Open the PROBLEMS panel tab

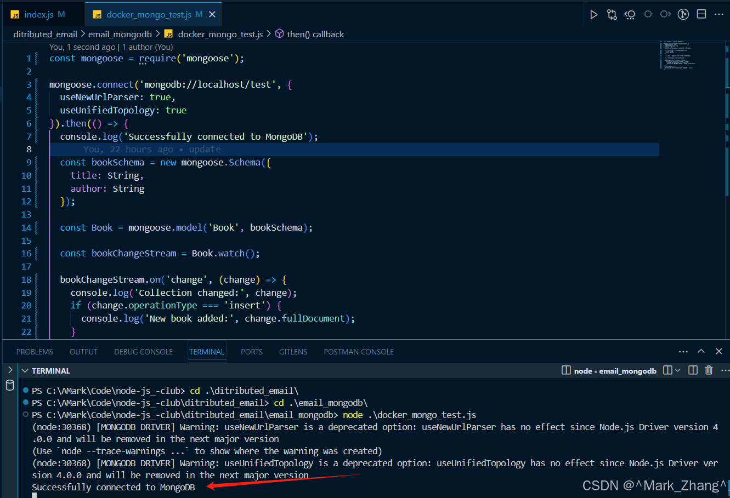tap(35, 352)
